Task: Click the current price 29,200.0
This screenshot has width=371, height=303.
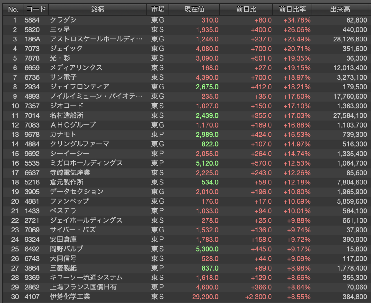Action: tap(206, 297)
